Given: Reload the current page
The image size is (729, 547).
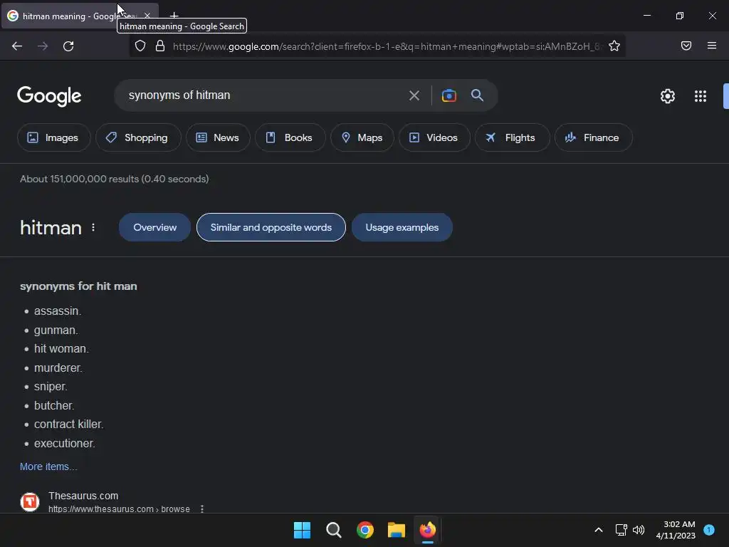Looking at the screenshot, I should tap(68, 46).
